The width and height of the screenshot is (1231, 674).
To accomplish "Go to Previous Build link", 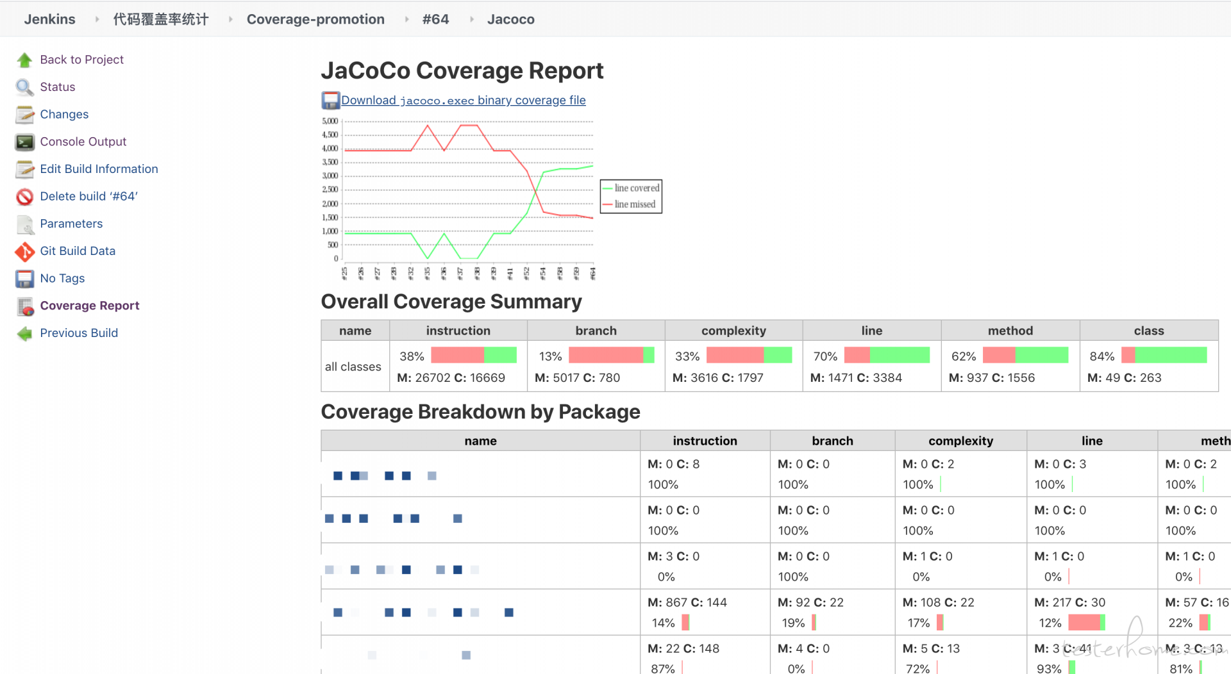I will pyautogui.click(x=79, y=333).
